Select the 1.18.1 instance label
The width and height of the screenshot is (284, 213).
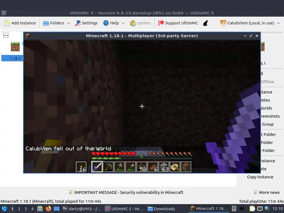tap(15, 58)
